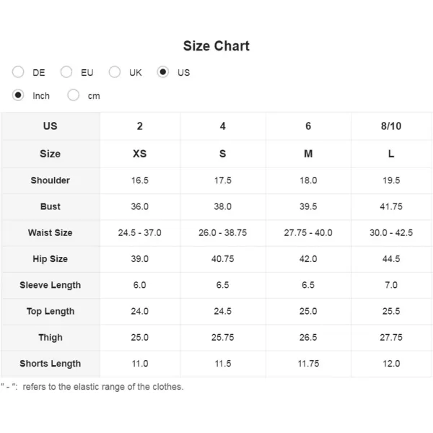Click the Sleeve Length value 7.0
This screenshot has width=433, height=433.
pos(391,285)
